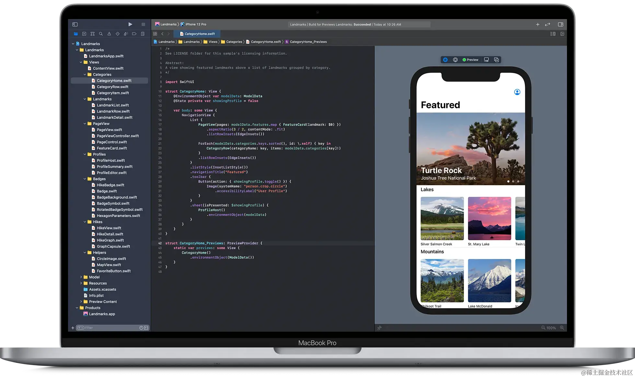Collapse the Categories folder
Screen dimensions: 635x378
tap(85, 75)
